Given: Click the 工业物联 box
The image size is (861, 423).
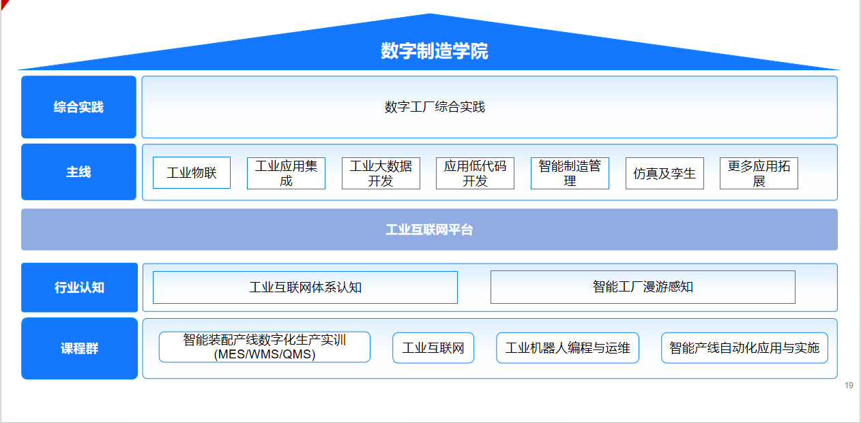Looking at the screenshot, I should point(192,173).
